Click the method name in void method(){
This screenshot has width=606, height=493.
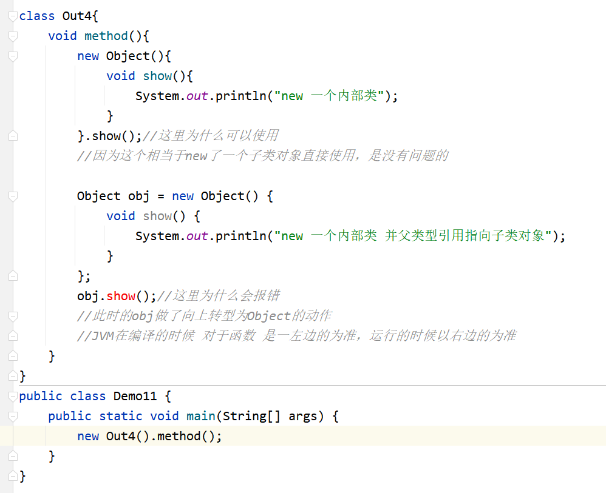pyautogui.click(x=106, y=36)
